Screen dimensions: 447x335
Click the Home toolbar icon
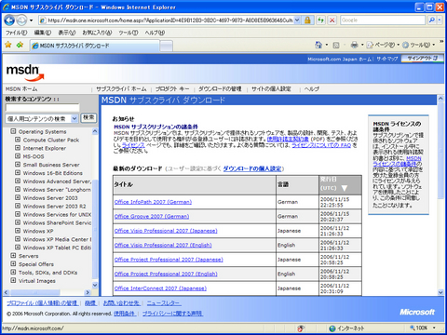click(318, 45)
